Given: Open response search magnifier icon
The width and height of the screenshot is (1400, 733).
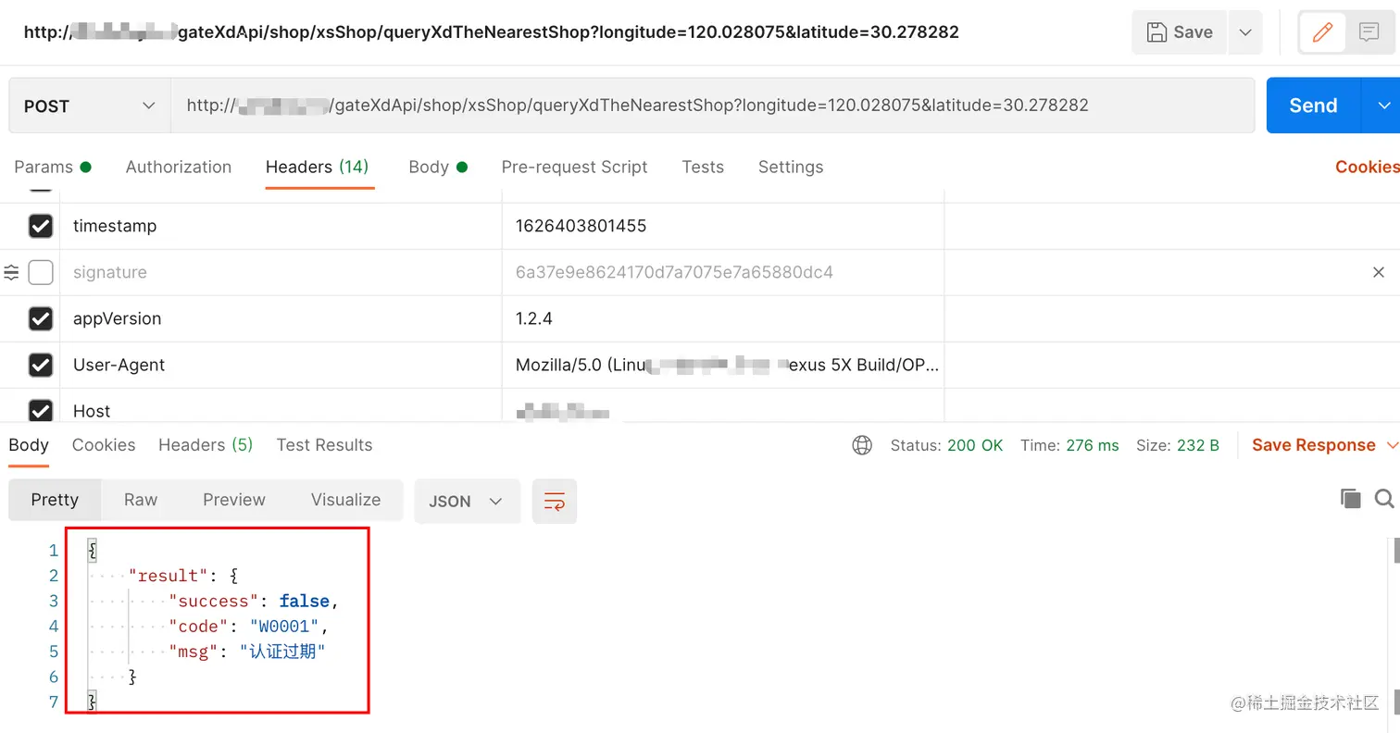Looking at the screenshot, I should (1384, 499).
